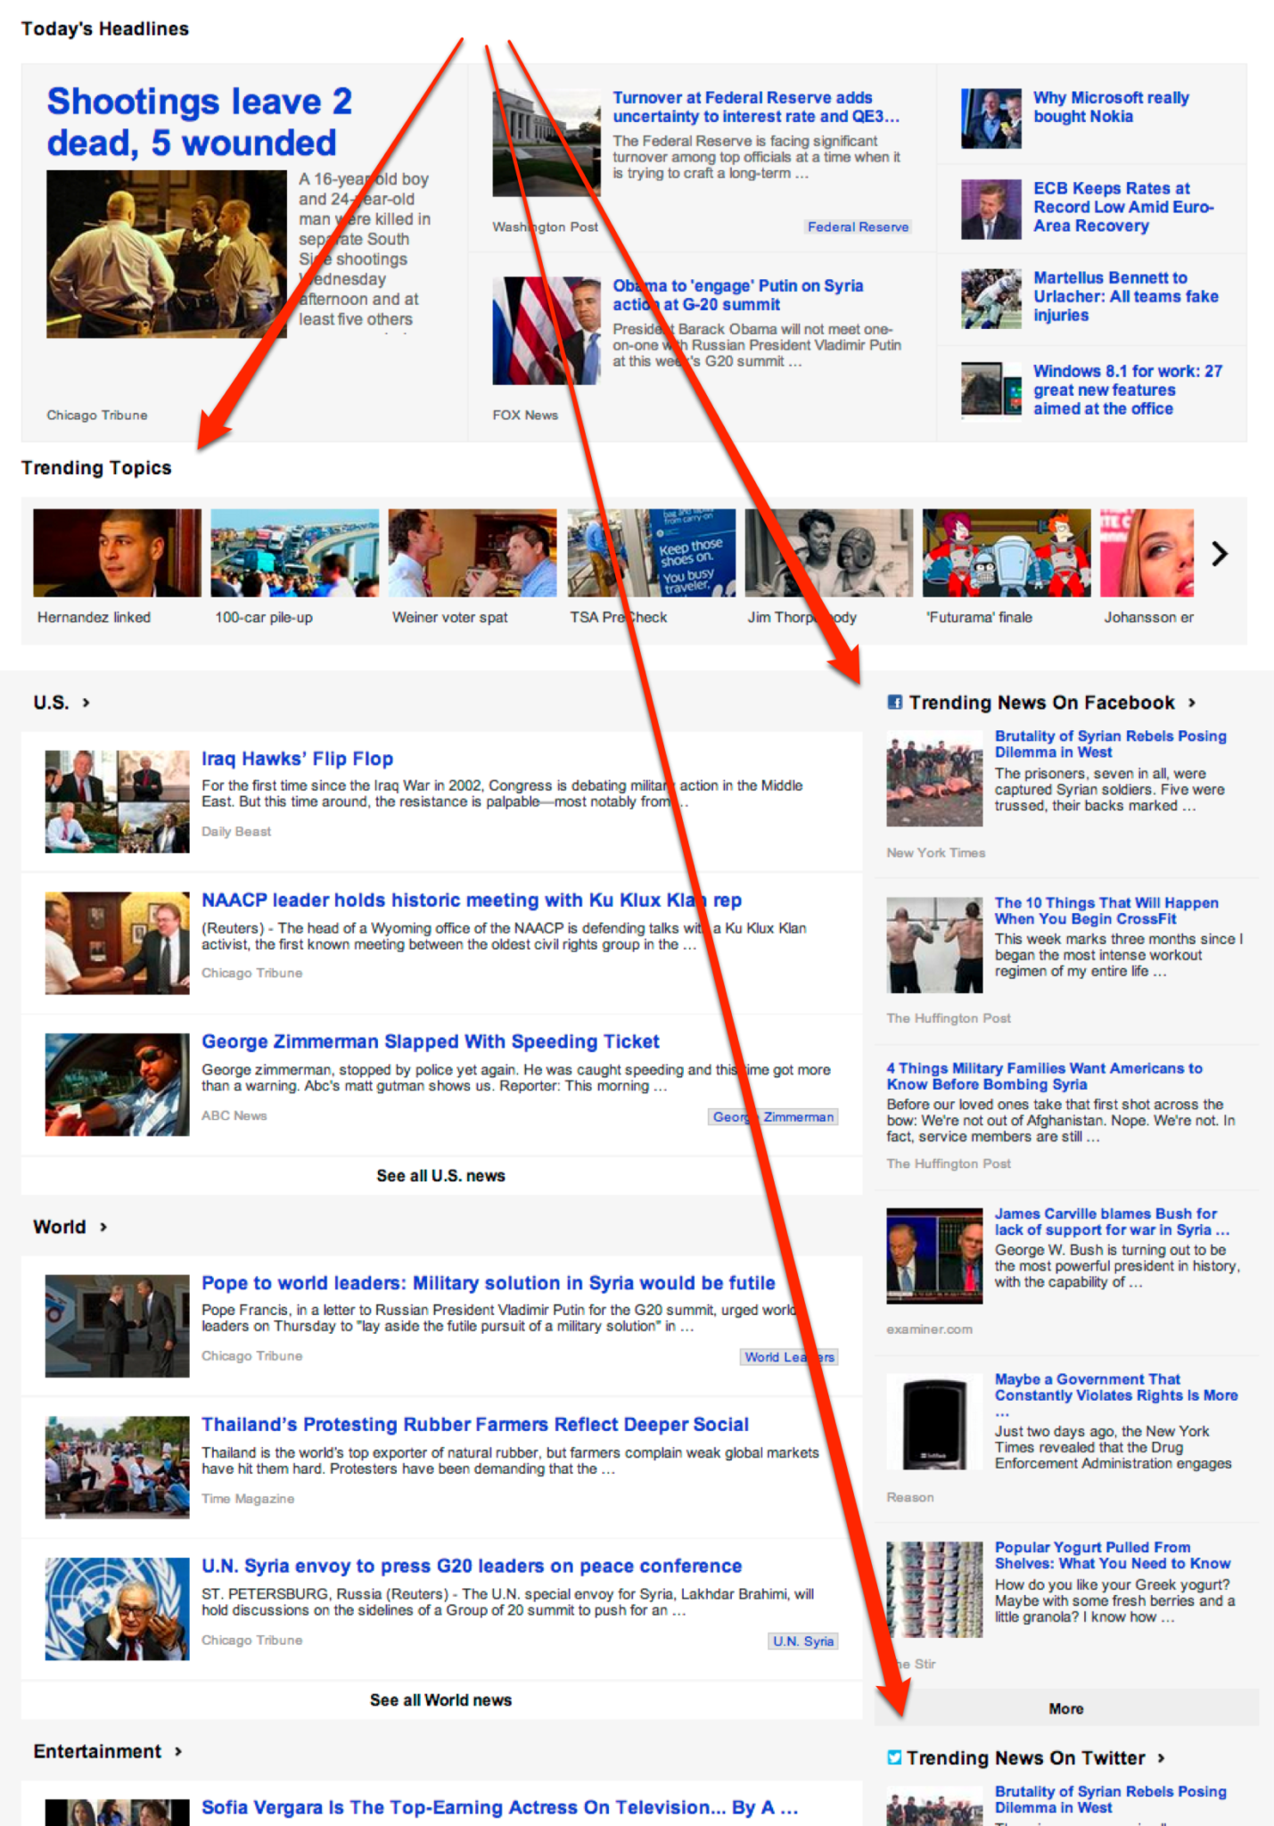
Task: Click the 'World' section heading
Action: (x=60, y=1227)
